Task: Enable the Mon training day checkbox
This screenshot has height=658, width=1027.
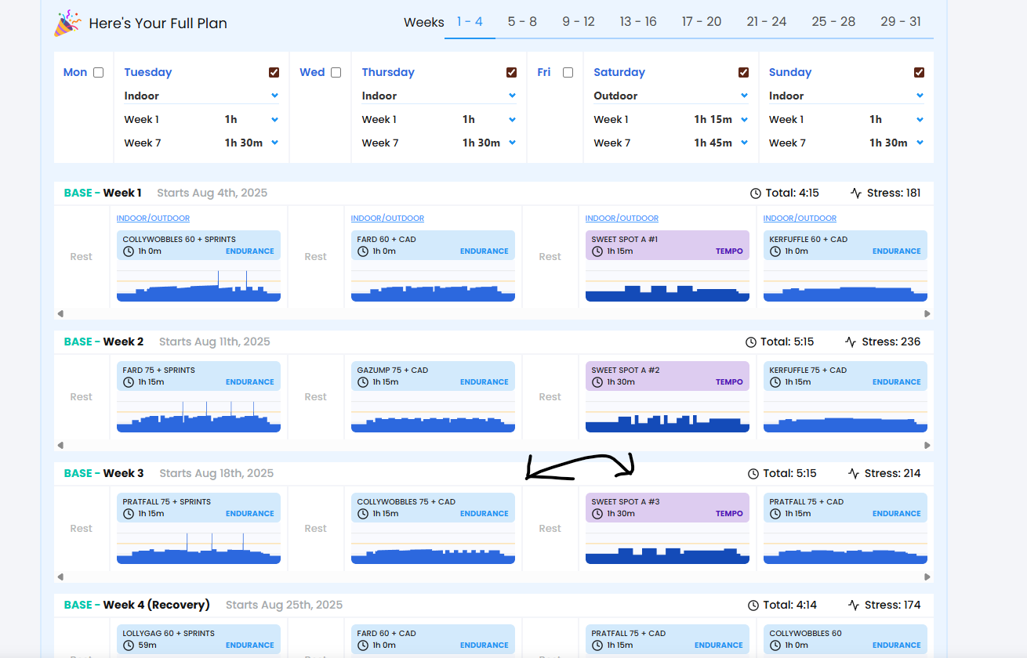Action: 98,73
